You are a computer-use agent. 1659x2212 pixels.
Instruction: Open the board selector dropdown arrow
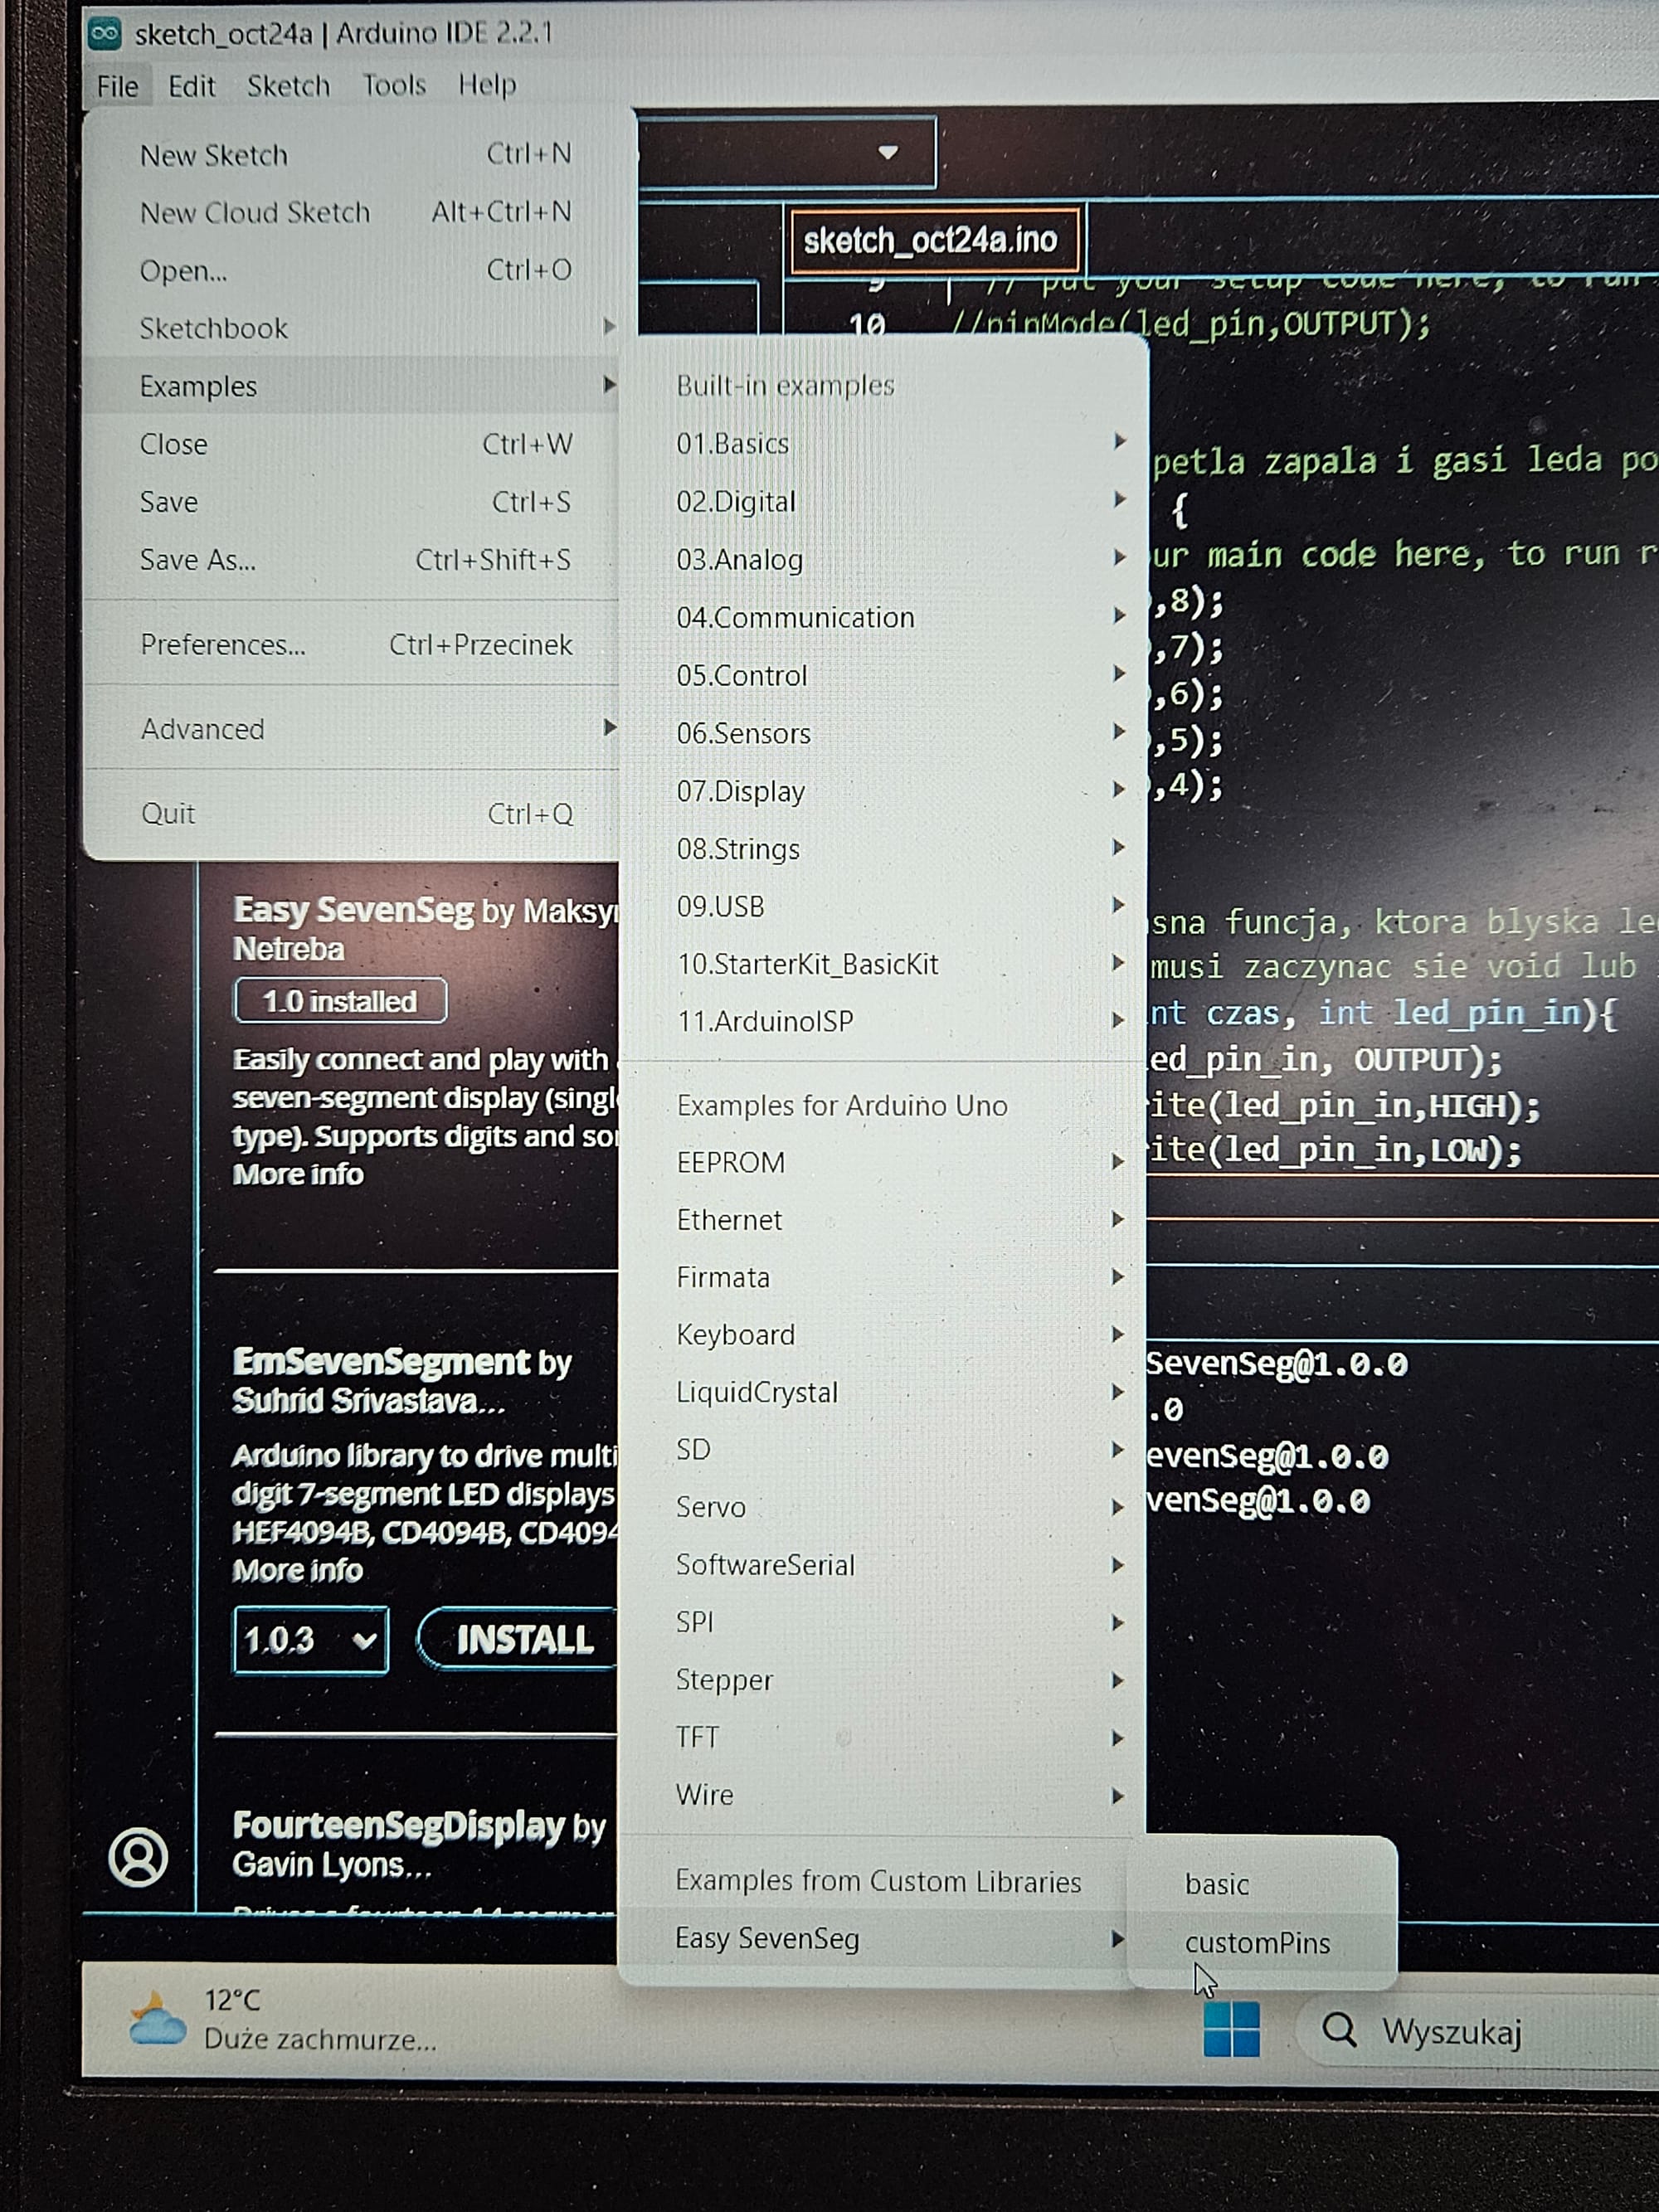[x=887, y=153]
